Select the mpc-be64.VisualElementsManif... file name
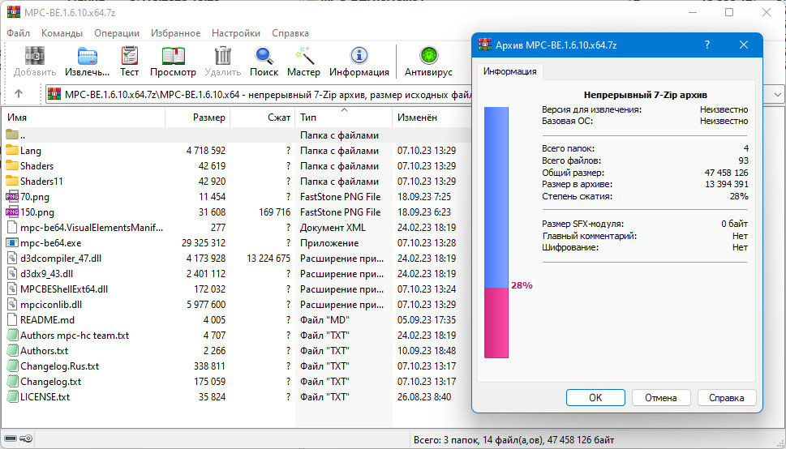 [x=92, y=228]
